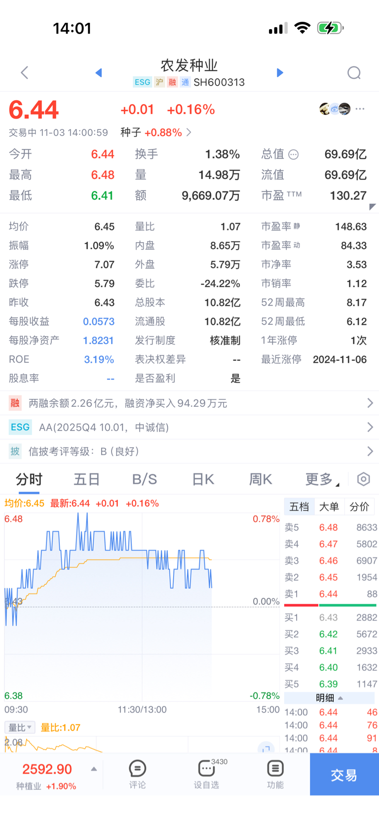The width and height of the screenshot is (379, 825).
Task: Select the 大单 tab
Action: (x=329, y=507)
